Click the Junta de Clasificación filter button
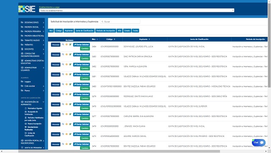 pyautogui.click(x=85, y=31)
